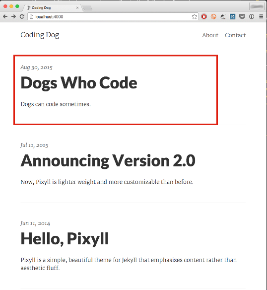Open a new tab
This screenshot has width=267, height=290.
(x=87, y=8)
